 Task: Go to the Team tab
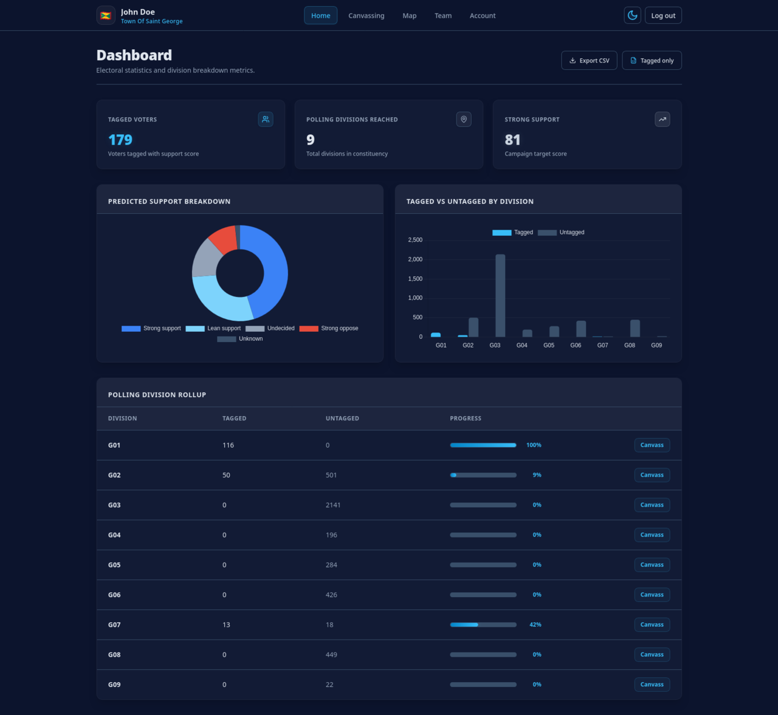pos(443,16)
